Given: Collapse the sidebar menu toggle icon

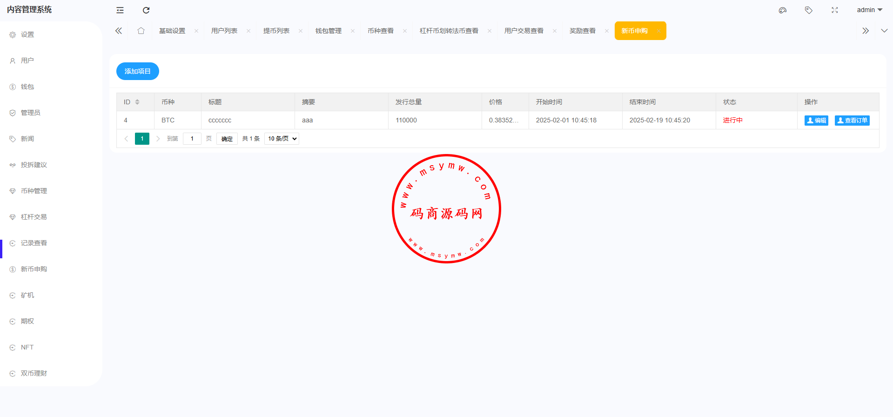Looking at the screenshot, I should click(x=120, y=10).
